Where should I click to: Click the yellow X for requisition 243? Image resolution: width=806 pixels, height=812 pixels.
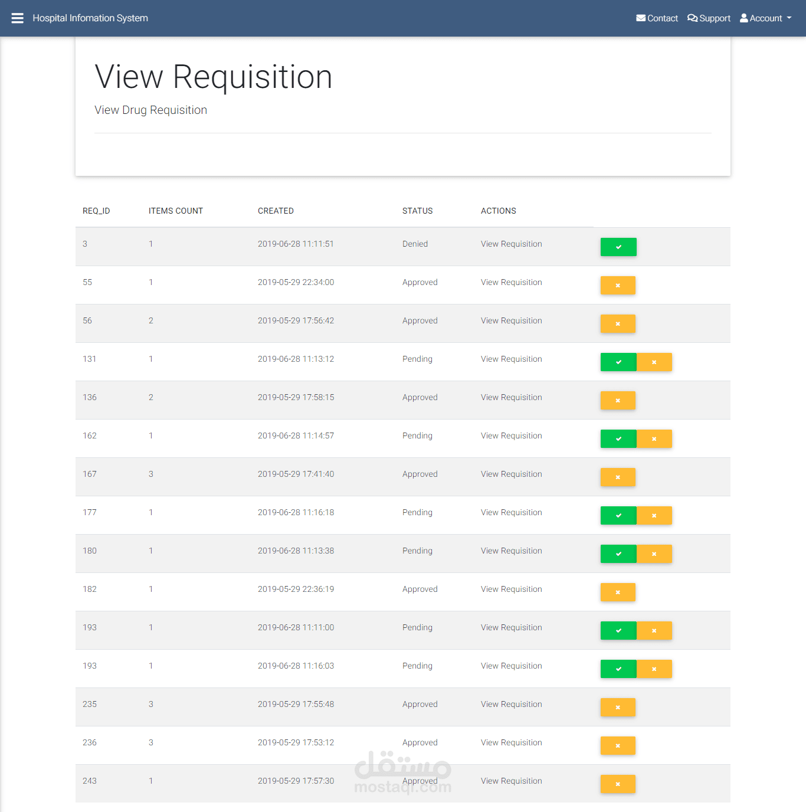(618, 784)
